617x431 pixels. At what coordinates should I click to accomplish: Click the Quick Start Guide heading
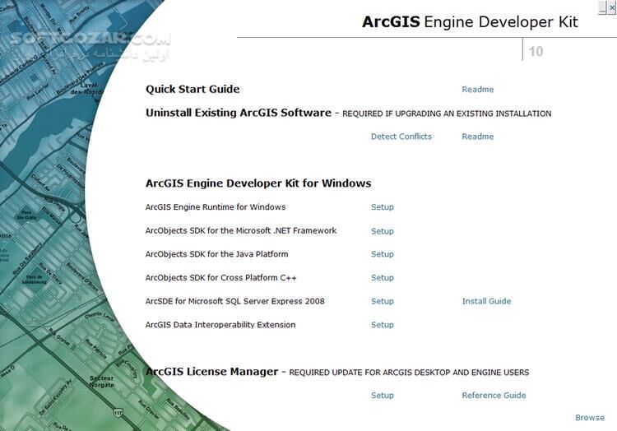[x=193, y=90]
